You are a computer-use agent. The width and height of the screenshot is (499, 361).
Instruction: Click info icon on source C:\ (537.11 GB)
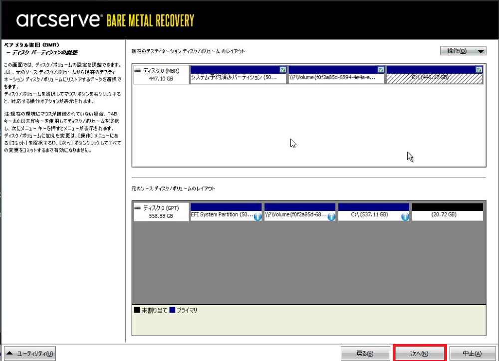(405, 217)
